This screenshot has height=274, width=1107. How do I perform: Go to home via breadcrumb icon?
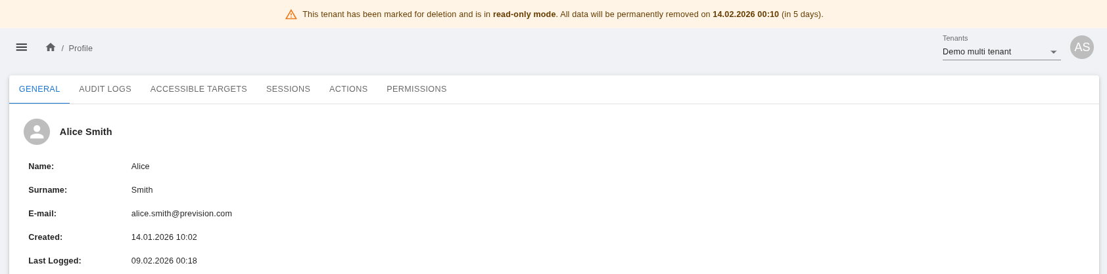(x=51, y=47)
